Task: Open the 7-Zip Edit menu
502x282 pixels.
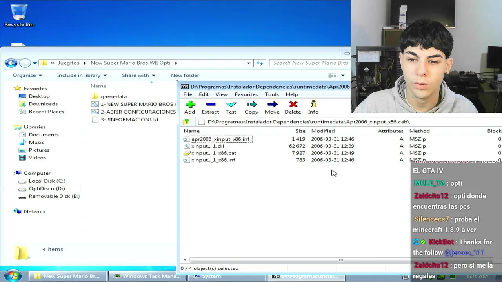Action: 204,94
